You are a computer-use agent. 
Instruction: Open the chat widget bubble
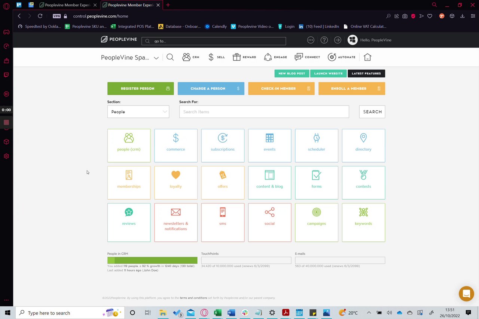click(466, 294)
